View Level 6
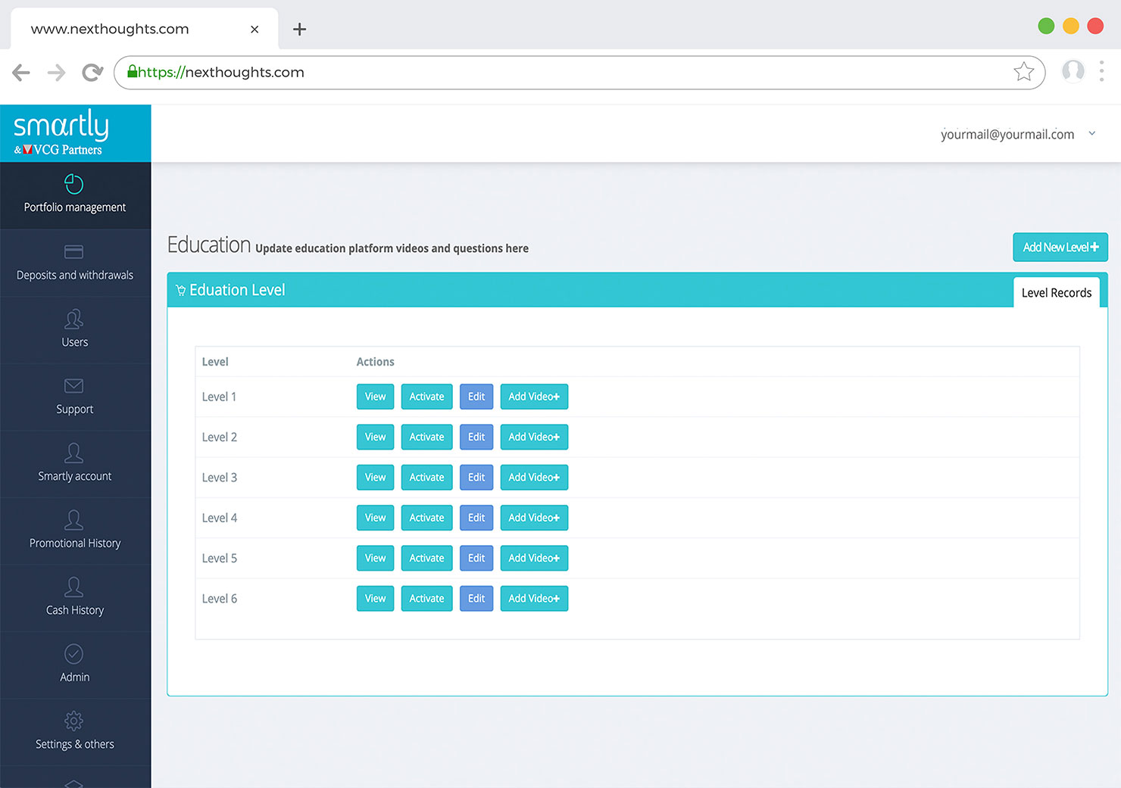Screen dimensions: 1121x788 (375, 599)
